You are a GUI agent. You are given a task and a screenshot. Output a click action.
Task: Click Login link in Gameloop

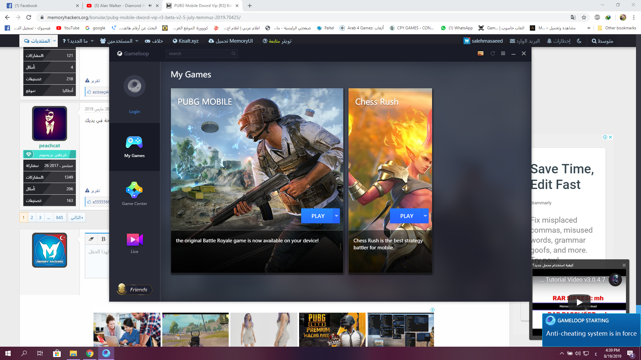pos(135,112)
